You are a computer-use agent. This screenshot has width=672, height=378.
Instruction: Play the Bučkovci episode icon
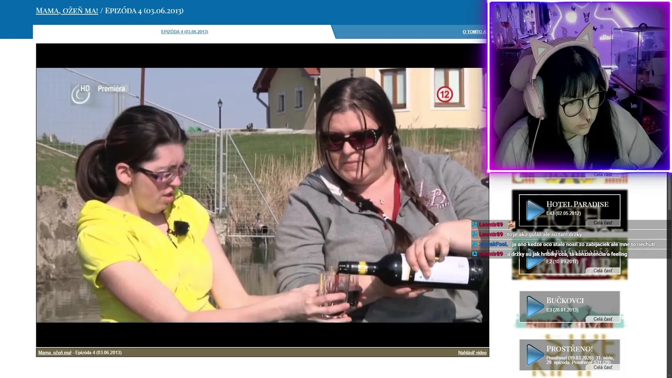[x=535, y=307]
